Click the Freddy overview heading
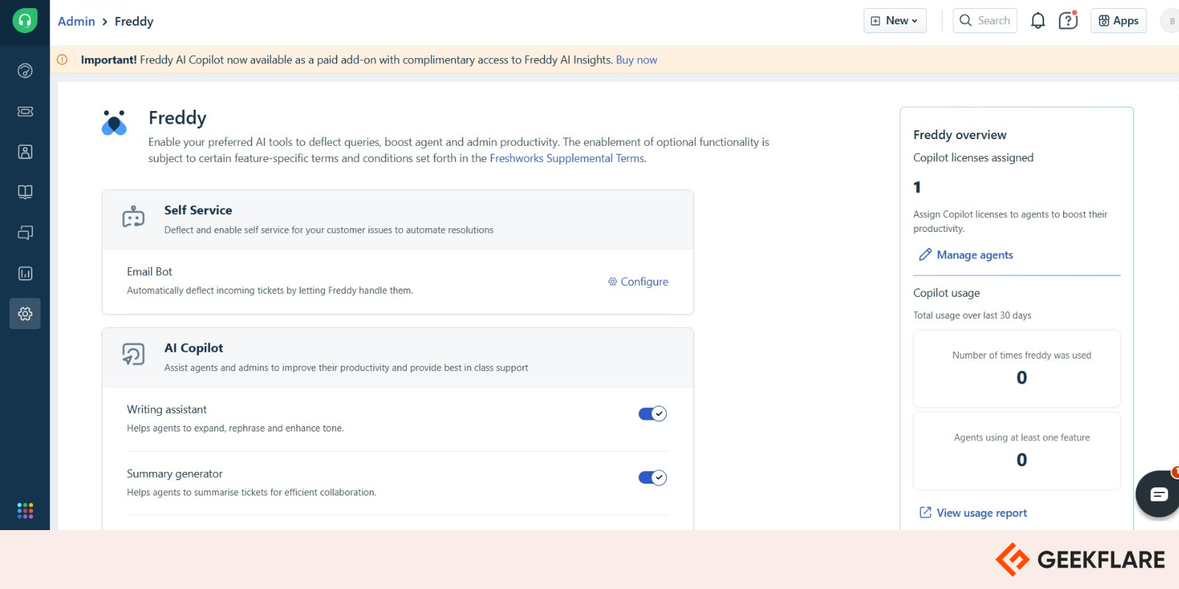The width and height of the screenshot is (1179, 589). [x=959, y=135]
